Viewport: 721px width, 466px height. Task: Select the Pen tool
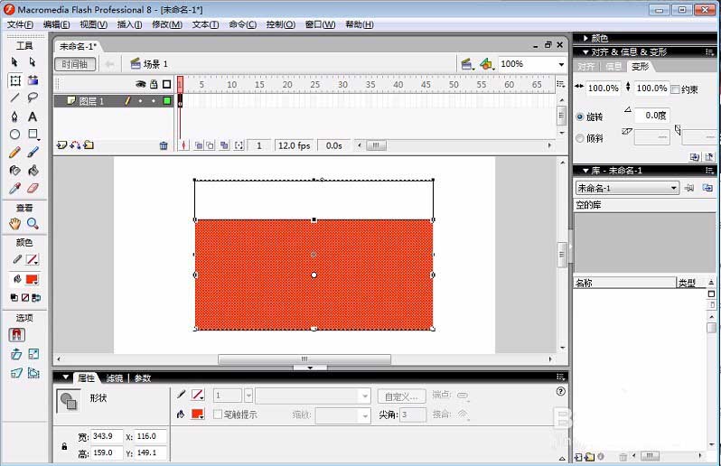(x=14, y=116)
